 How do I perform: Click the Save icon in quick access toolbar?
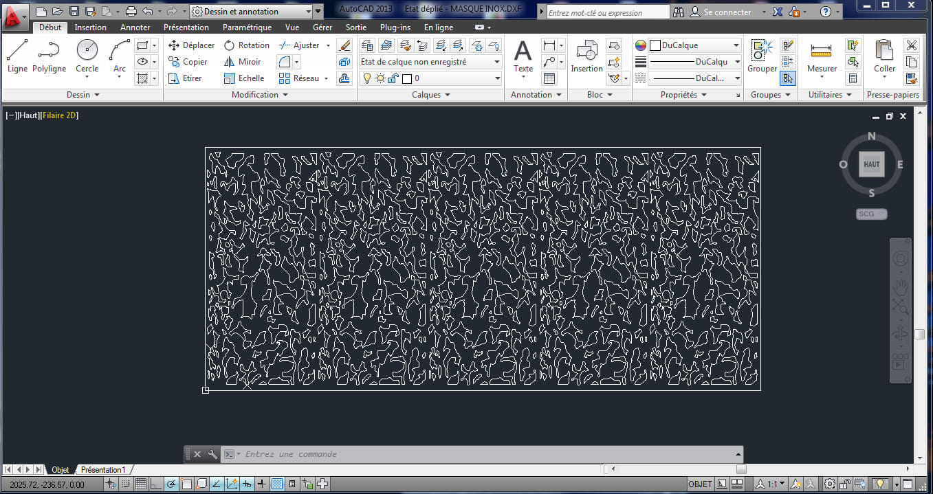coord(74,12)
